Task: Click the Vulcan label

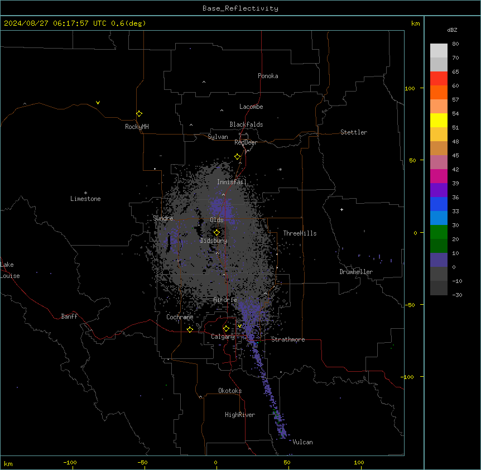Action: pyautogui.click(x=302, y=442)
